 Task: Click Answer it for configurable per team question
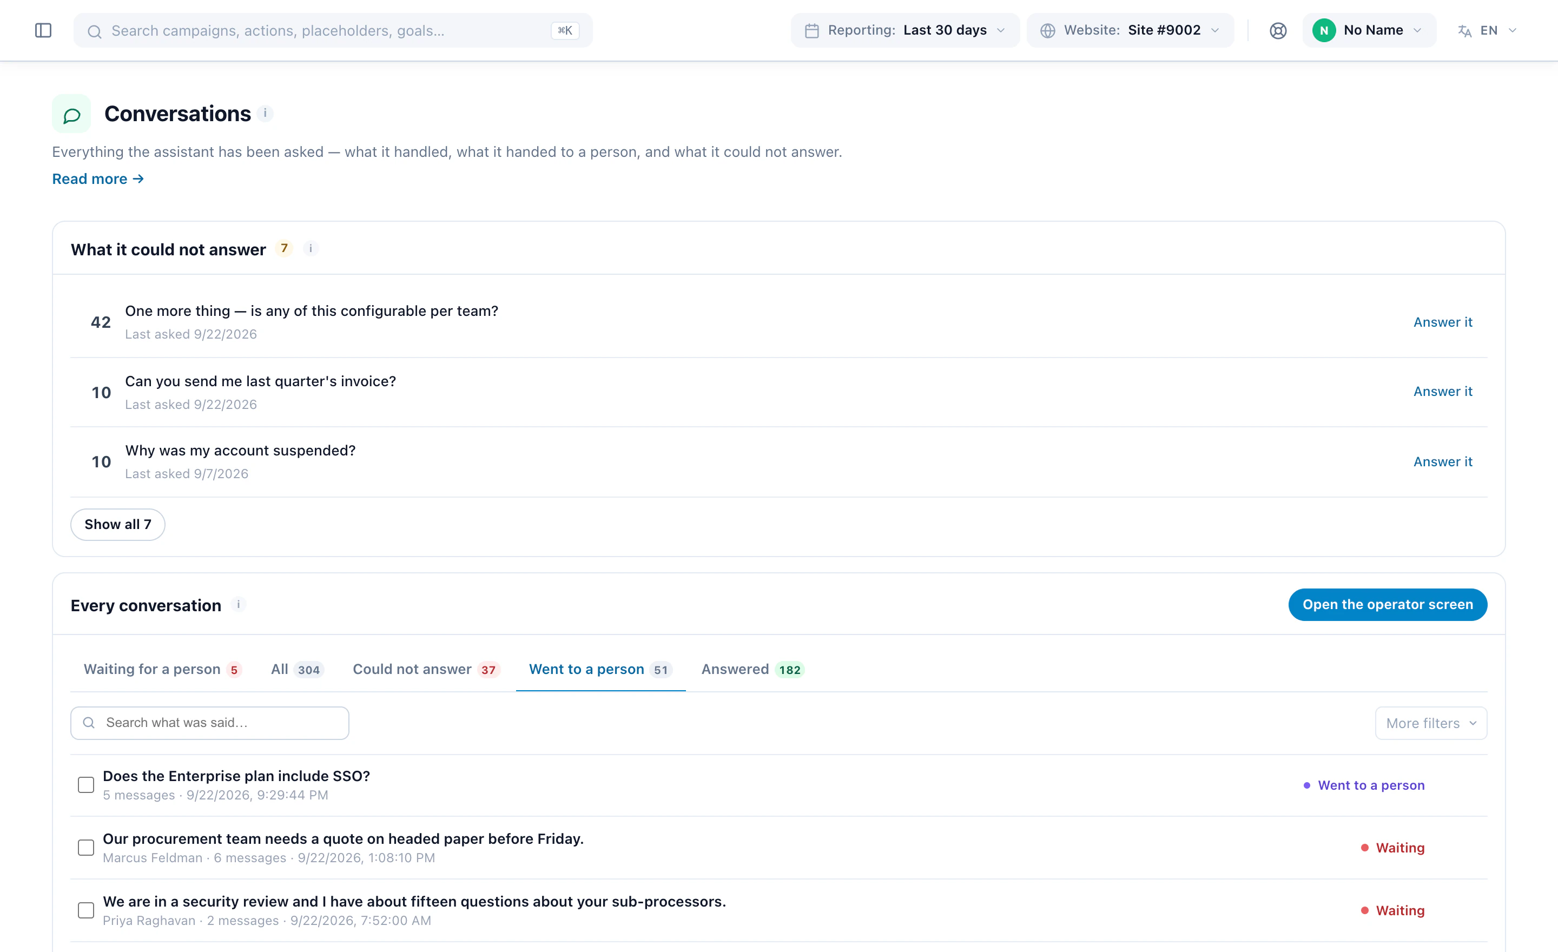[x=1443, y=322]
